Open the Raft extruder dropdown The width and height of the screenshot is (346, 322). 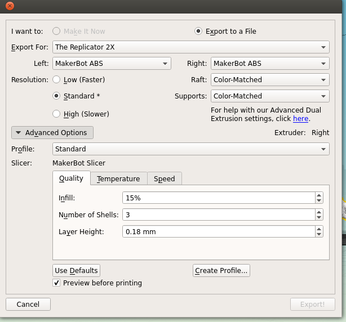click(x=270, y=80)
